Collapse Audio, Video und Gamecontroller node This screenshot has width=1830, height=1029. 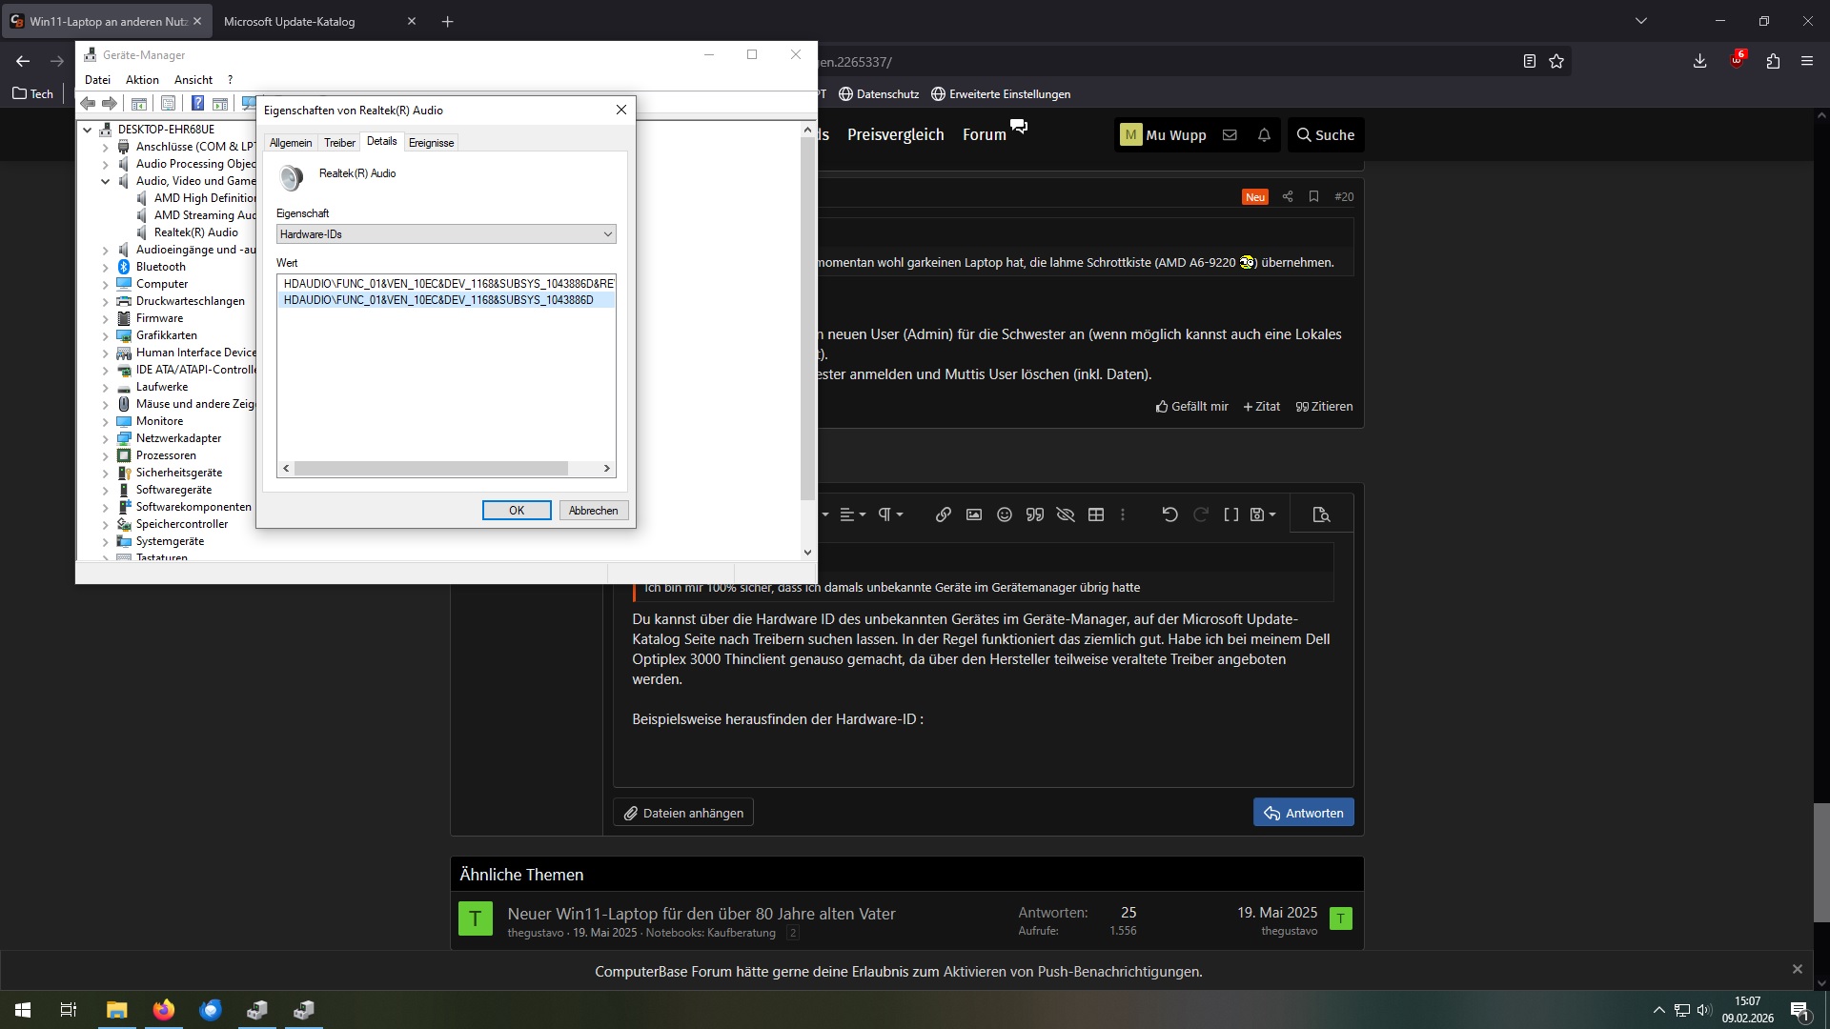point(106,181)
